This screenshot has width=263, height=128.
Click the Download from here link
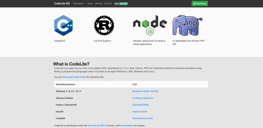tap(143, 118)
